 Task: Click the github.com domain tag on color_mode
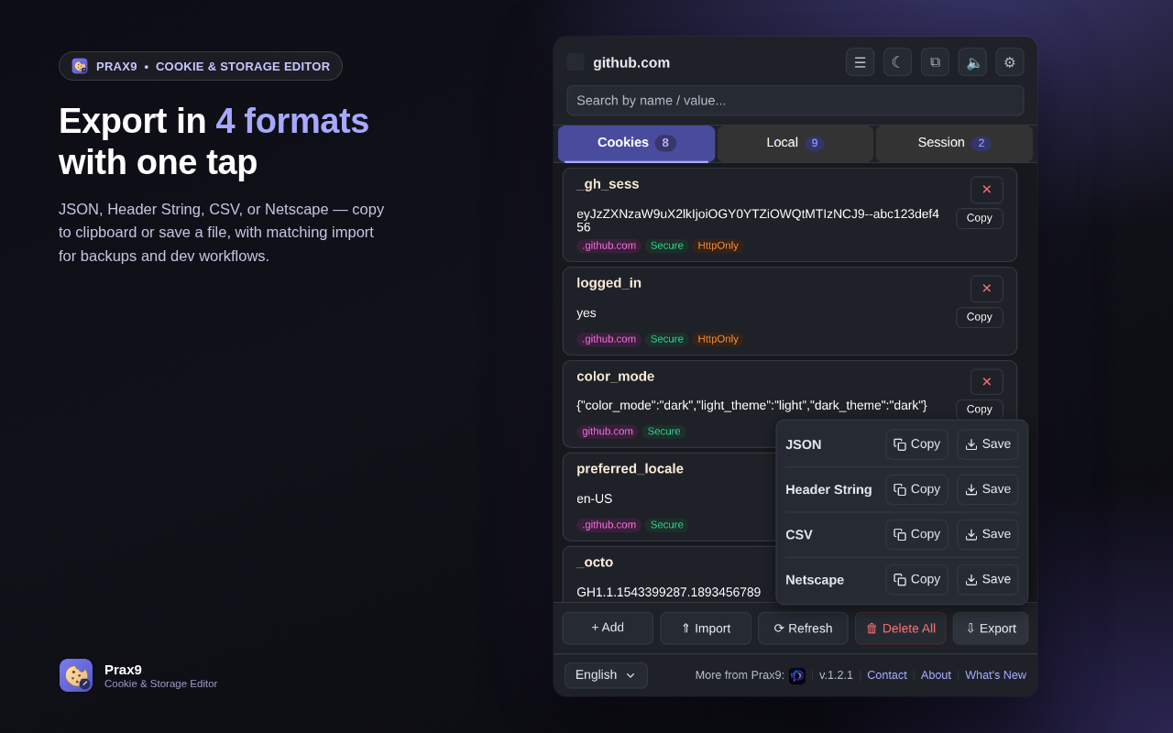click(x=608, y=432)
